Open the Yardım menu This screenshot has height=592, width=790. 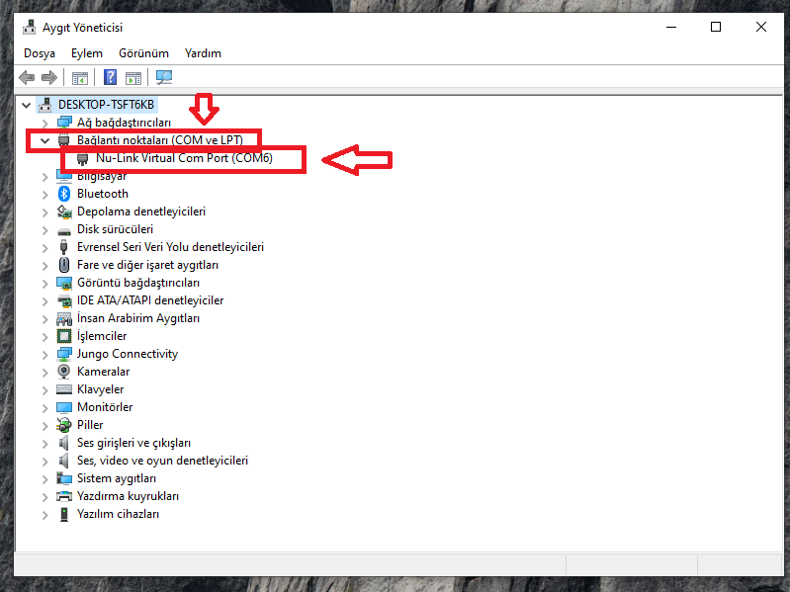pyautogui.click(x=203, y=53)
